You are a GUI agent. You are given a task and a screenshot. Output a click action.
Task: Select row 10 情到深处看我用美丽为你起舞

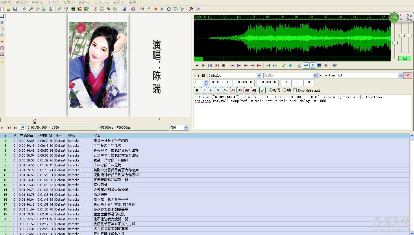(x=205, y=170)
